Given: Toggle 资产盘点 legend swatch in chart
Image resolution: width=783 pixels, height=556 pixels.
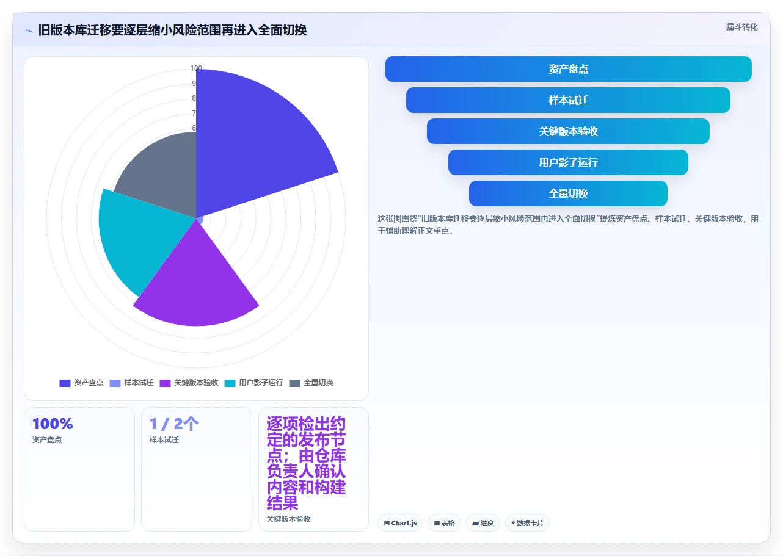Looking at the screenshot, I should pos(65,383).
